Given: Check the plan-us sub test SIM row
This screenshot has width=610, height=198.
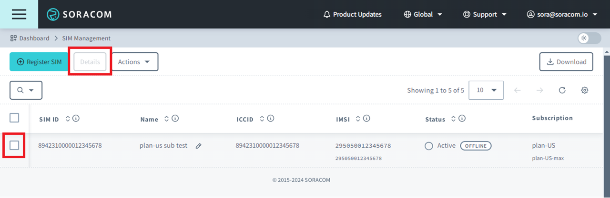Looking at the screenshot, I should pyautogui.click(x=14, y=145).
